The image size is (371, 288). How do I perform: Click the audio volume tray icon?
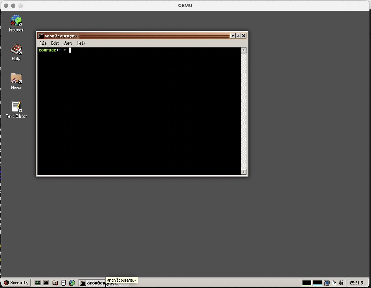341,282
